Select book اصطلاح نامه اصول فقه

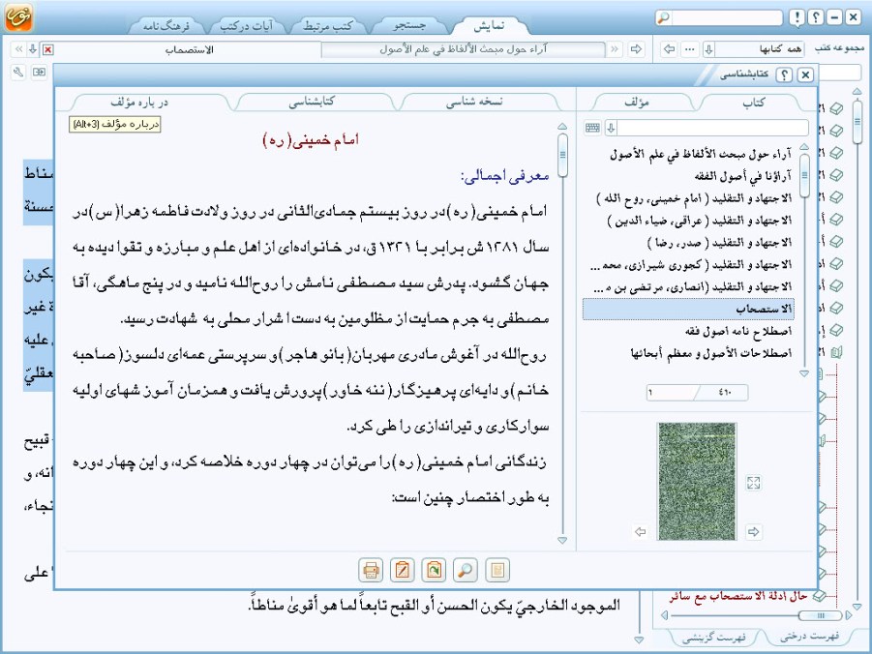pyautogui.click(x=688, y=332)
